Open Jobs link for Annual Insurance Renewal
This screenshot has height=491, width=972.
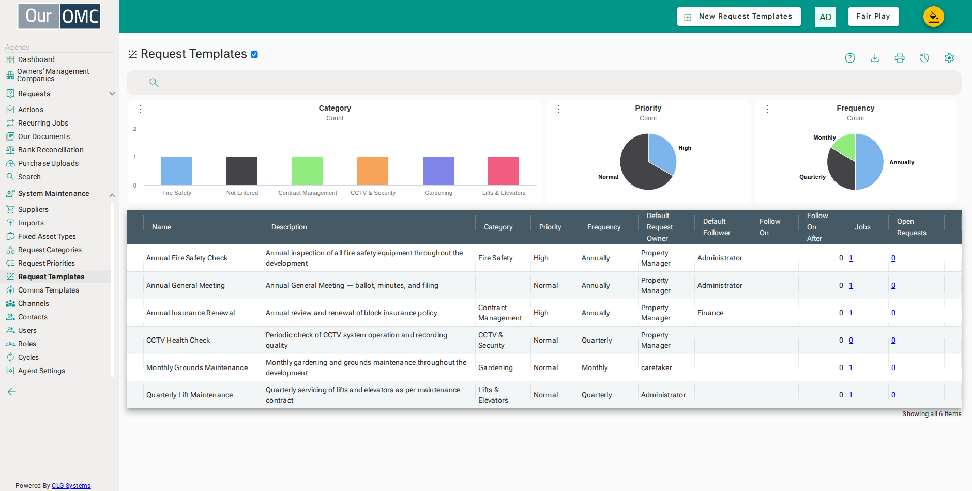851,313
